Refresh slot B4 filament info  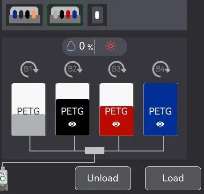click(161, 69)
